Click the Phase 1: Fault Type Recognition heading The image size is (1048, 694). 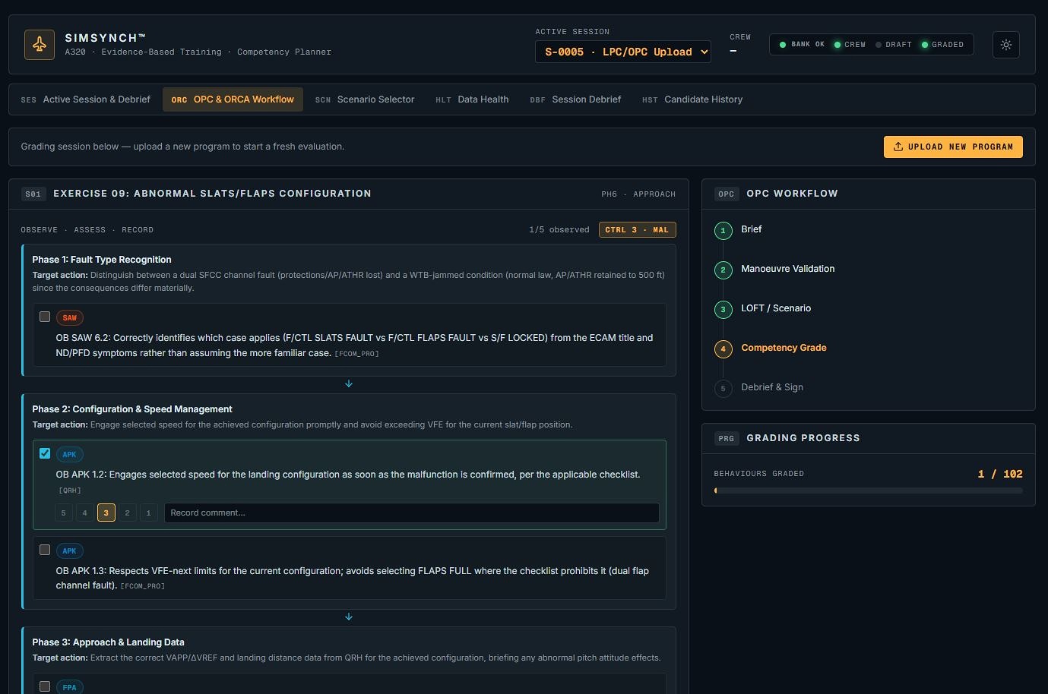tap(102, 260)
